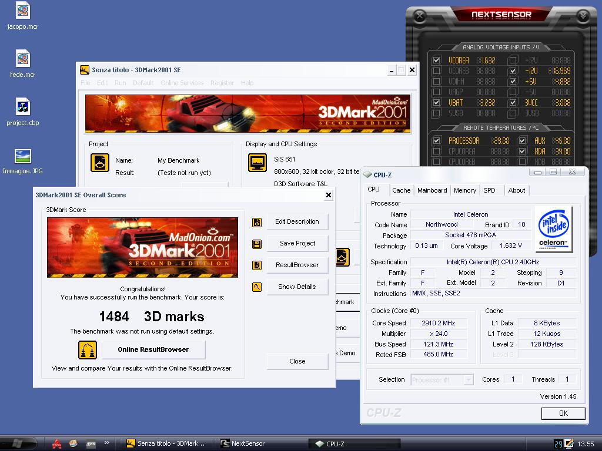Select the fede.mcr desktop icon
Image resolution: width=602 pixels, height=451 pixels.
coord(23,63)
